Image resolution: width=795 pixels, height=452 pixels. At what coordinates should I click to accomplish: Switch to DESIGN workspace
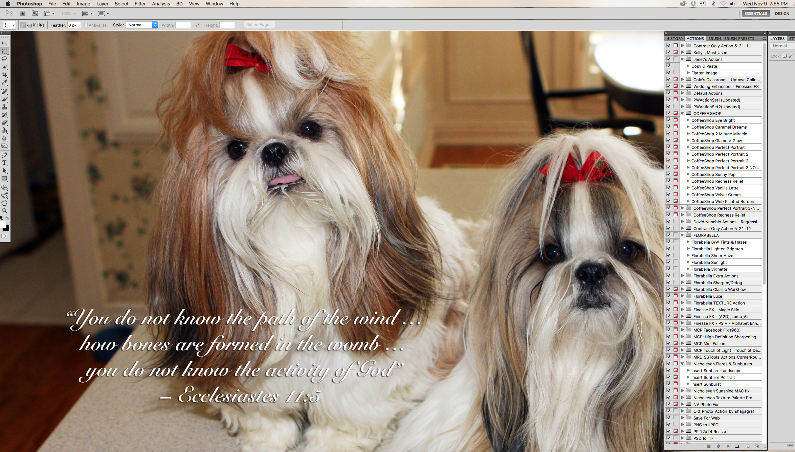click(782, 14)
